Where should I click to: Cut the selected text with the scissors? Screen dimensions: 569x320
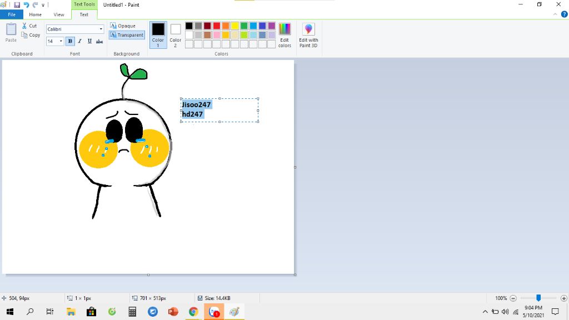(x=29, y=26)
